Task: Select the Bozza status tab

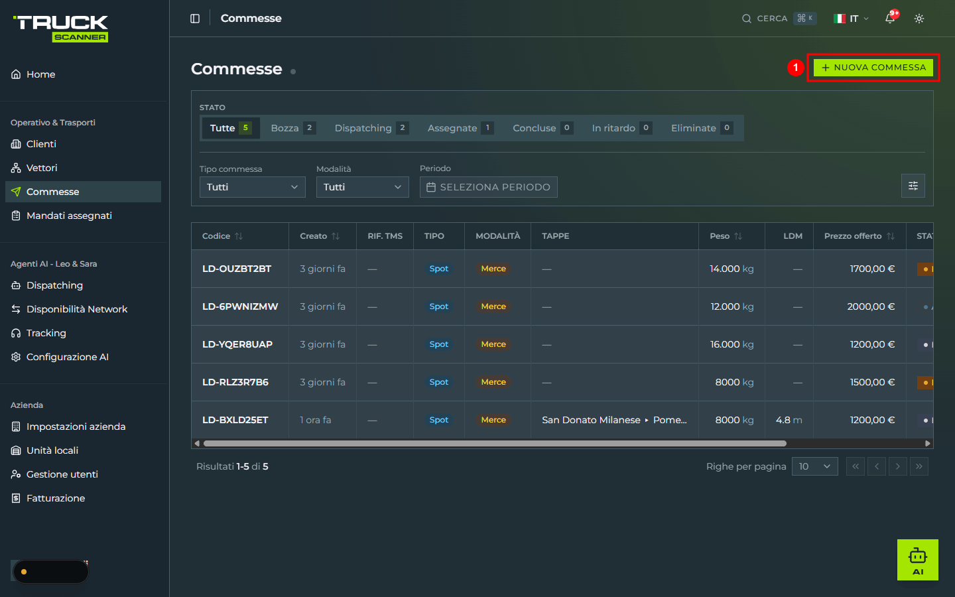Action: 292,128
